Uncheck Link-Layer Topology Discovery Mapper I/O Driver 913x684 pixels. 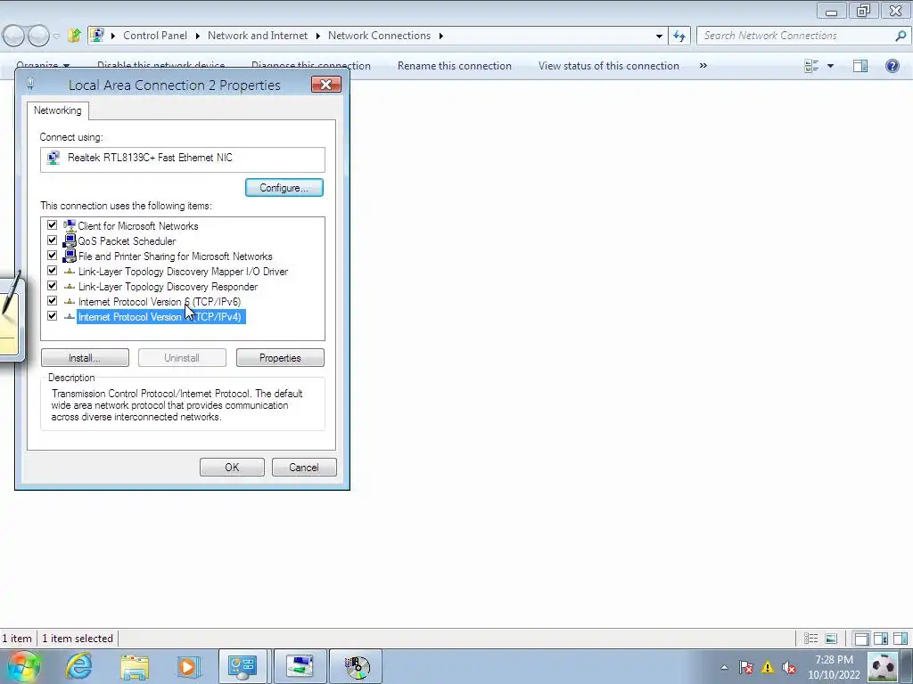[x=52, y=271]
